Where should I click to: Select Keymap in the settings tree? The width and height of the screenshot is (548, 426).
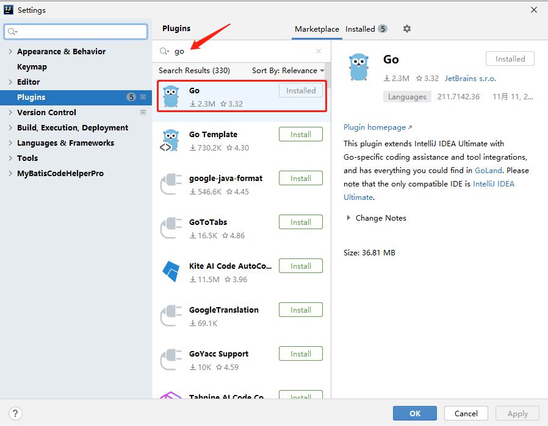coord(32,66)
